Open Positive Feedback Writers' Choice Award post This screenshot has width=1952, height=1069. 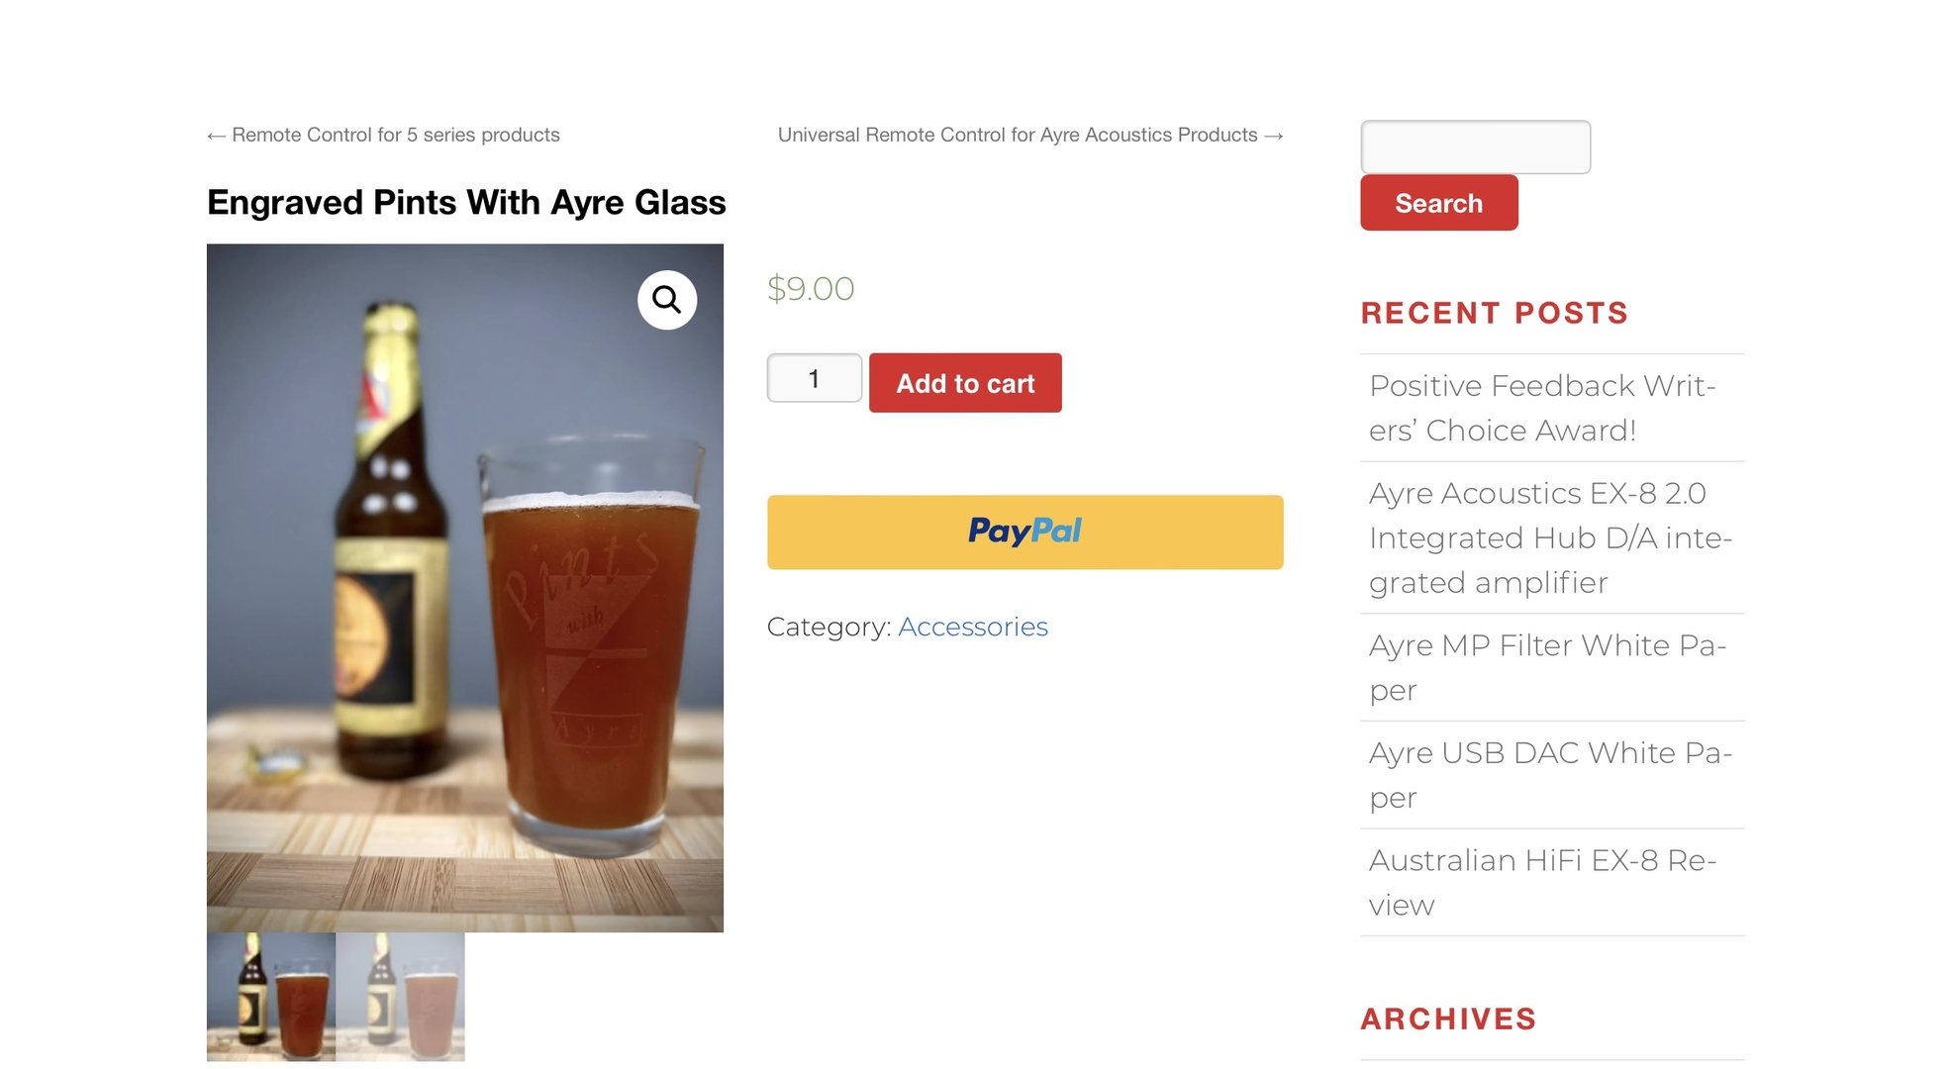(1541, 408)
